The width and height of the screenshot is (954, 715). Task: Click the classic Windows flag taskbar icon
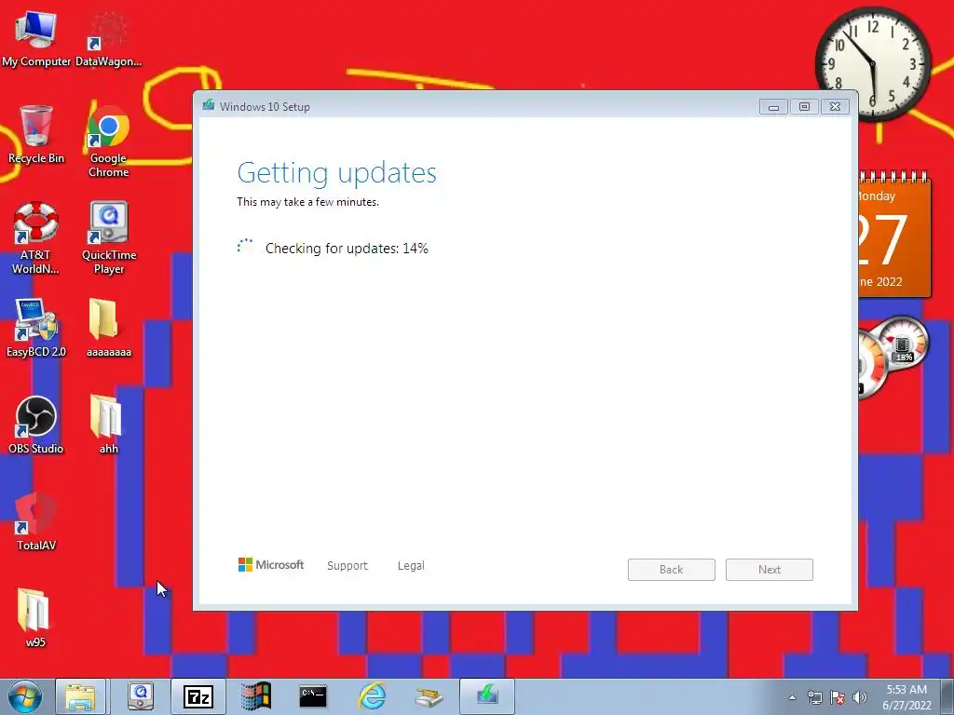[255, 696]
